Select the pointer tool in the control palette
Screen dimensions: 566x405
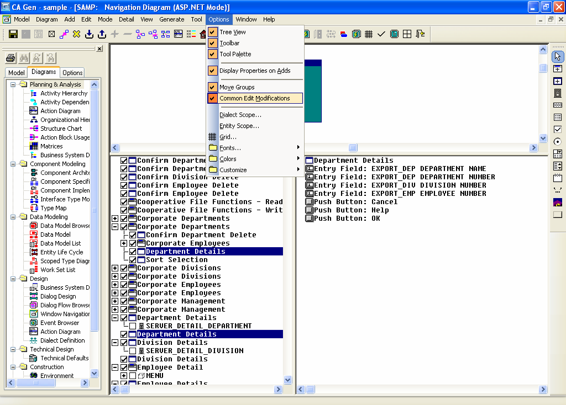[558, 56]
